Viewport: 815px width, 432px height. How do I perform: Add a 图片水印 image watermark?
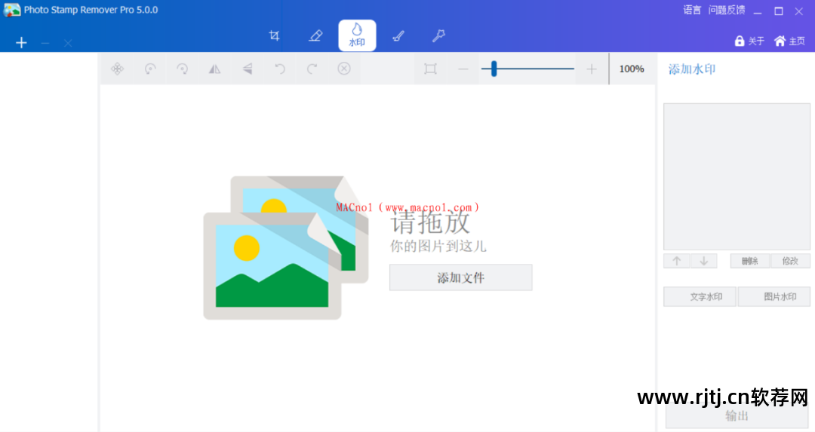coord(774,296)
